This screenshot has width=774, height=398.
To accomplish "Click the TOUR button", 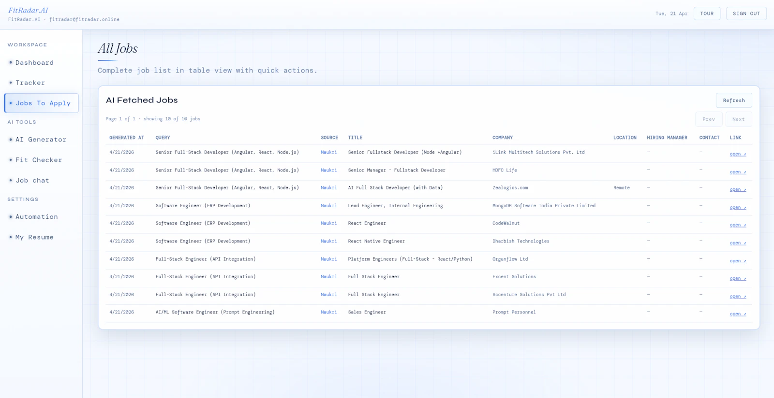I will pos(707,14).
